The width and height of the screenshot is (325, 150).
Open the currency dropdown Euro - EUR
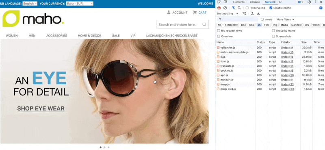coord(80,4)
